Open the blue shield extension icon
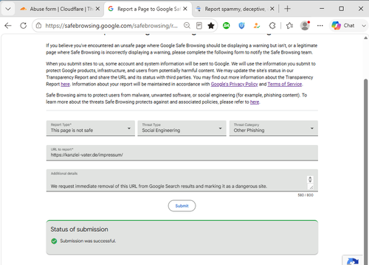369x265 pixels. pyautogui.click(x=241, y=26)
